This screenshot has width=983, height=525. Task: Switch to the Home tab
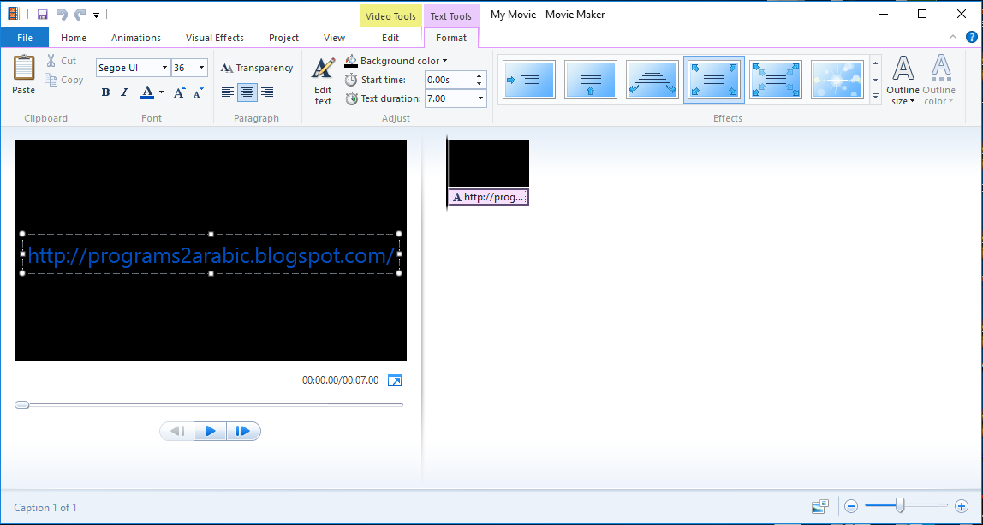pyautogui.click(x=74, y=38)
